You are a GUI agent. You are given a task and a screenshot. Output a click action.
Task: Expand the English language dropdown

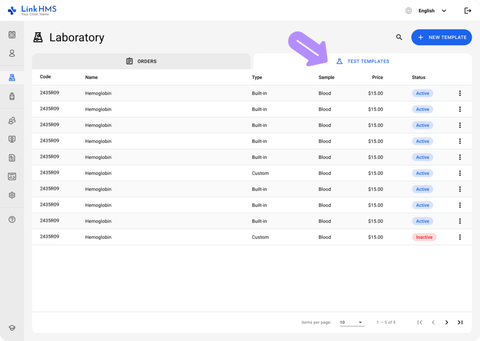point(443,10)
